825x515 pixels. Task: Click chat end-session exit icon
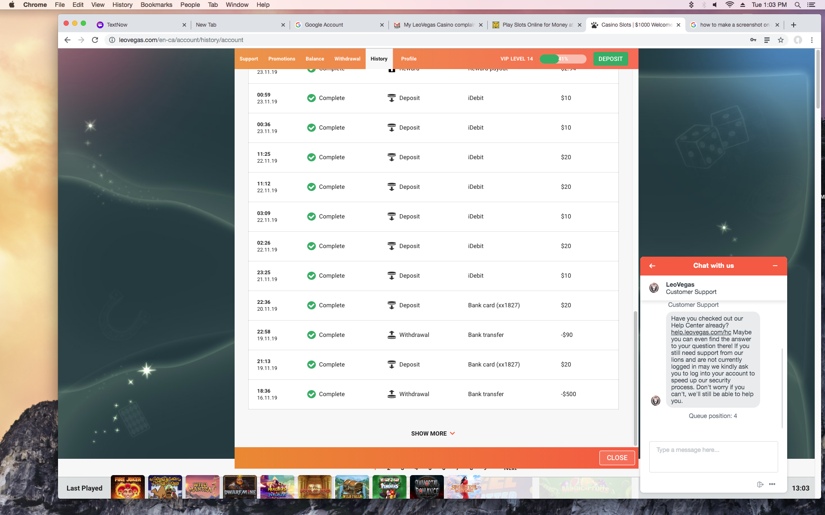(760, 484)
